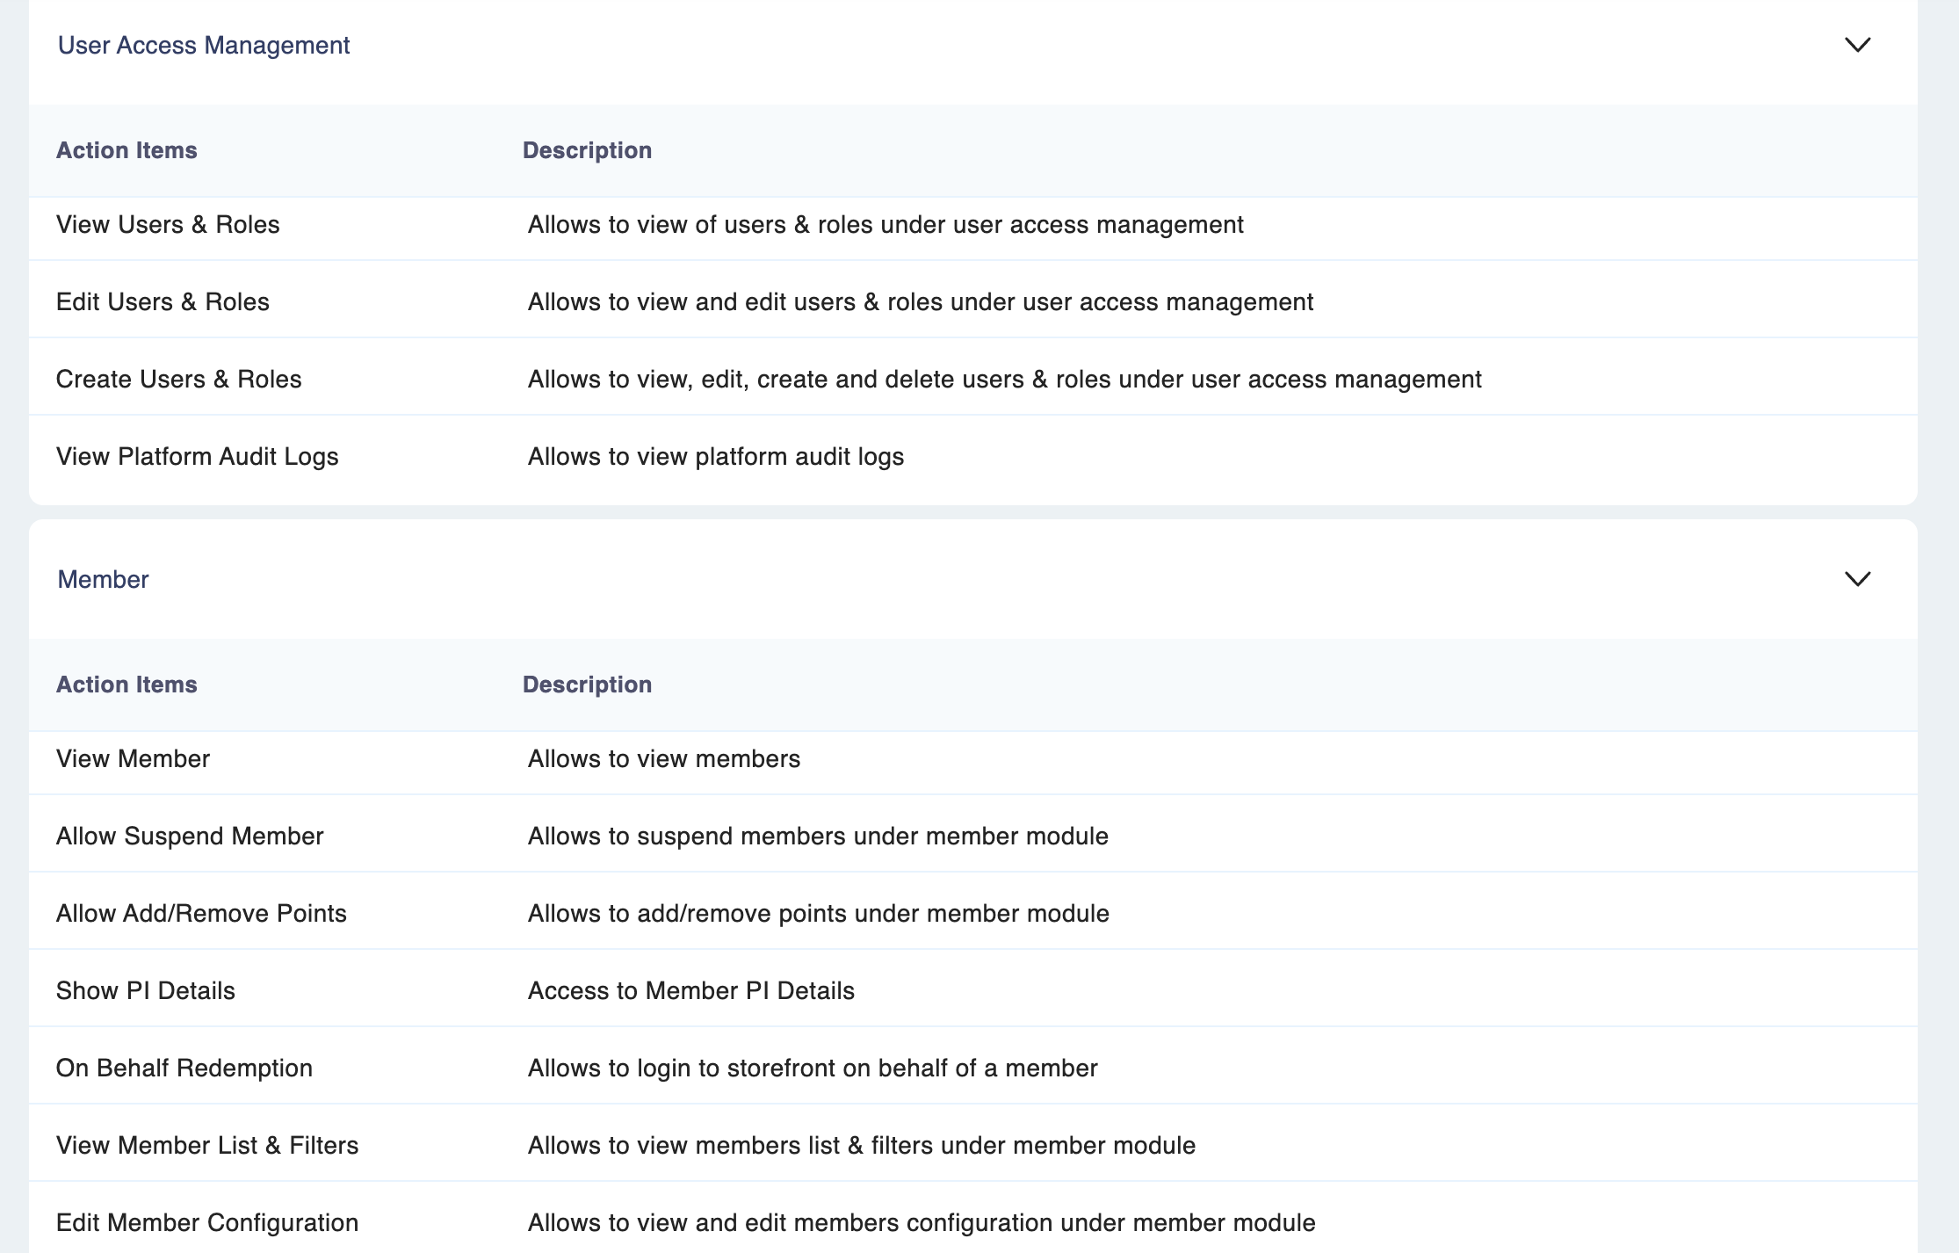Click Description header in Member table
Image resolution: width=1959 pixels, height=1253 pixels.
587,684
